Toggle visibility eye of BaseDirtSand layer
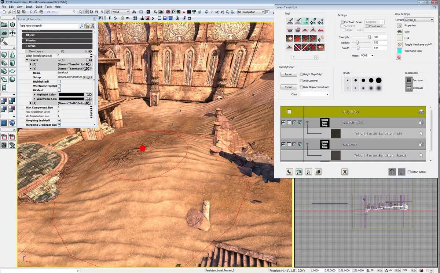Viewport: 440px width, 273px height. pyautogui.click(x=283, y=123)
